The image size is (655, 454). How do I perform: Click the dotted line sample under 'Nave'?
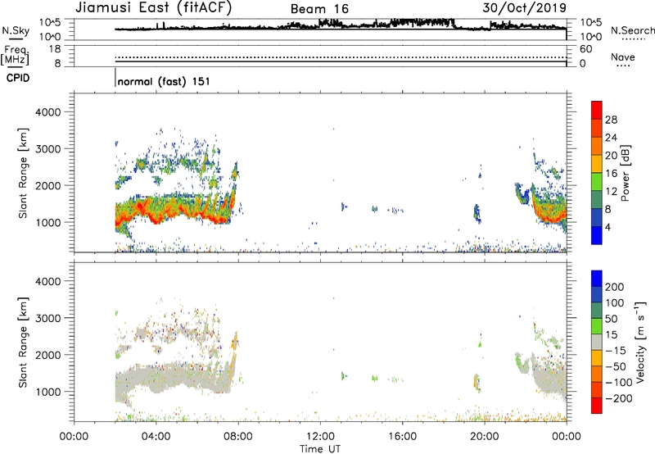624,66
